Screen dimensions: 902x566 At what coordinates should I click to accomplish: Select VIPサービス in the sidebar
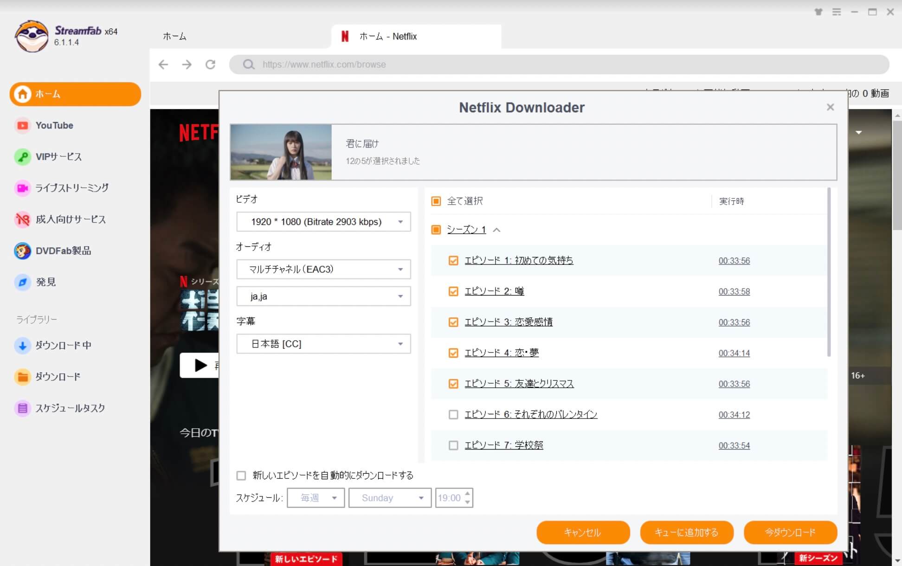(x=75, y=157)
